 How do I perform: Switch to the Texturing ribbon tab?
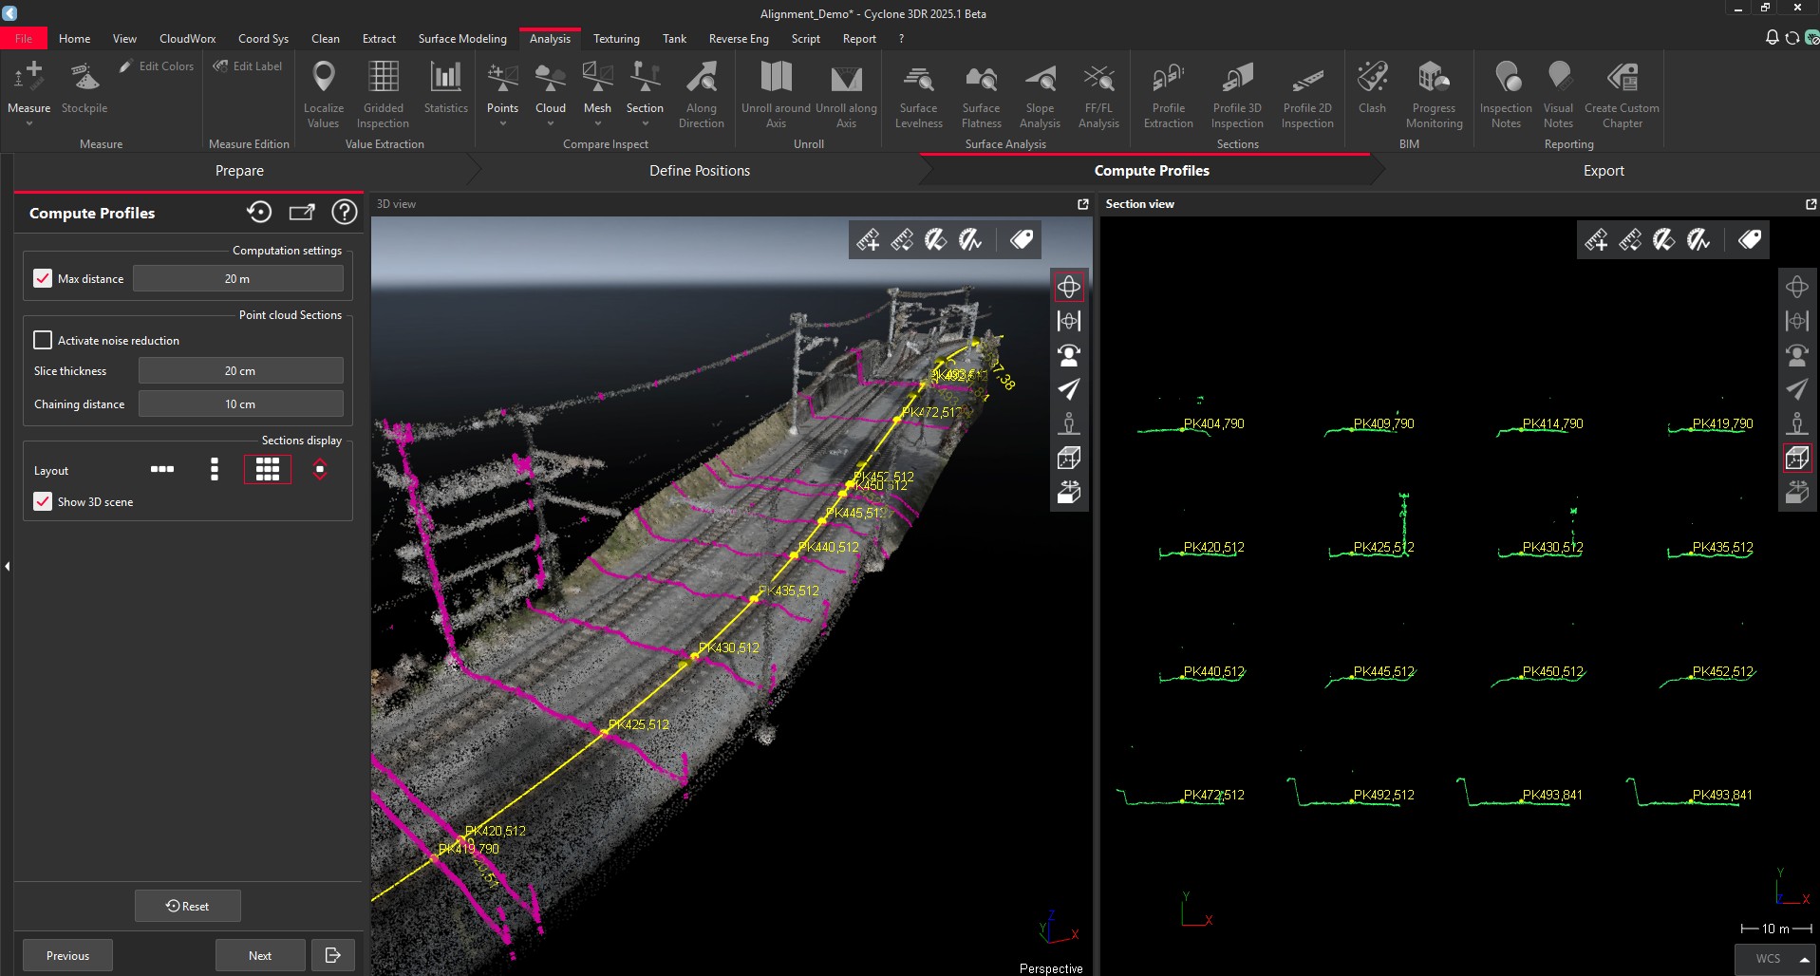pyautogui.click(x=615, y=38)
